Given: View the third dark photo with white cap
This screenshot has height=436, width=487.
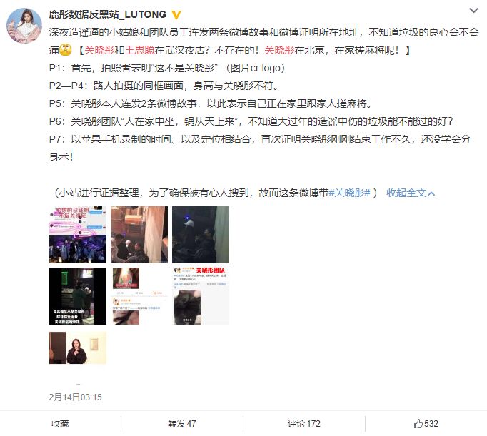Looking at the screenshot, I should point(201,235).
